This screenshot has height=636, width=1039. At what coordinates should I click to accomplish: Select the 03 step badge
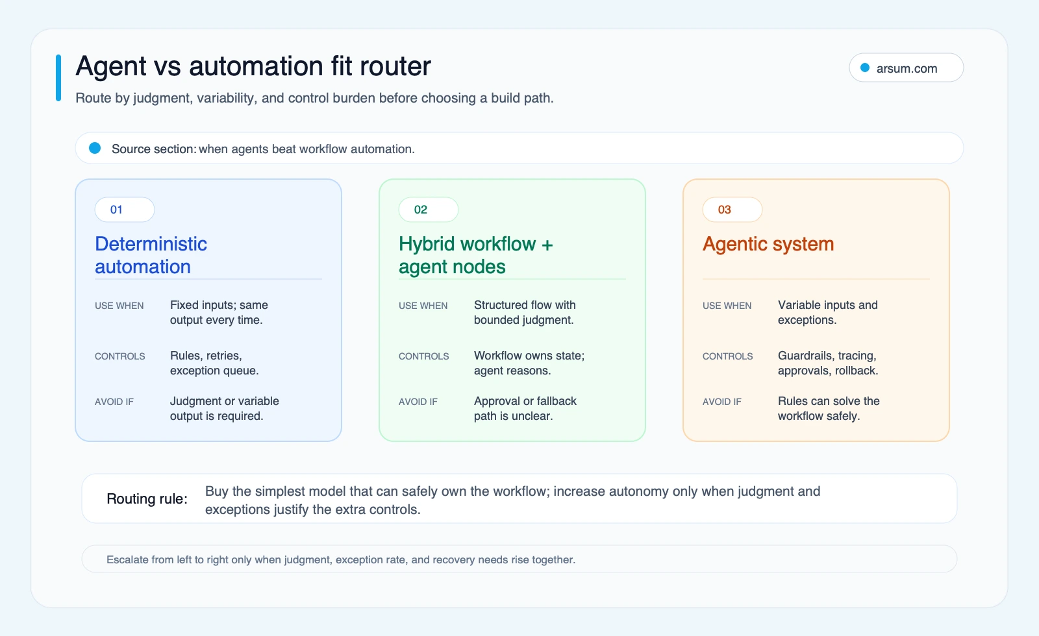click(732, 210)
